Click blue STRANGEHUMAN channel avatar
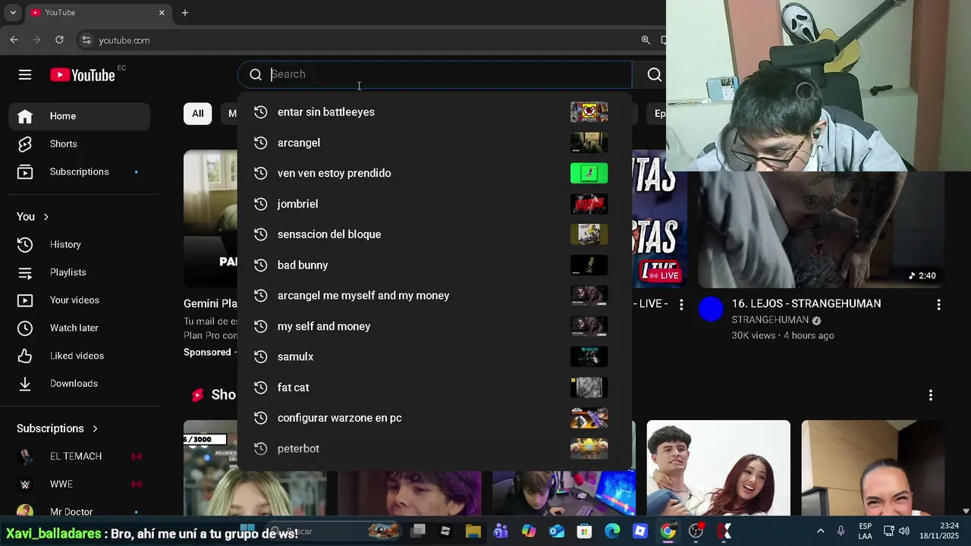971x546 pixels. coord(711,309)
